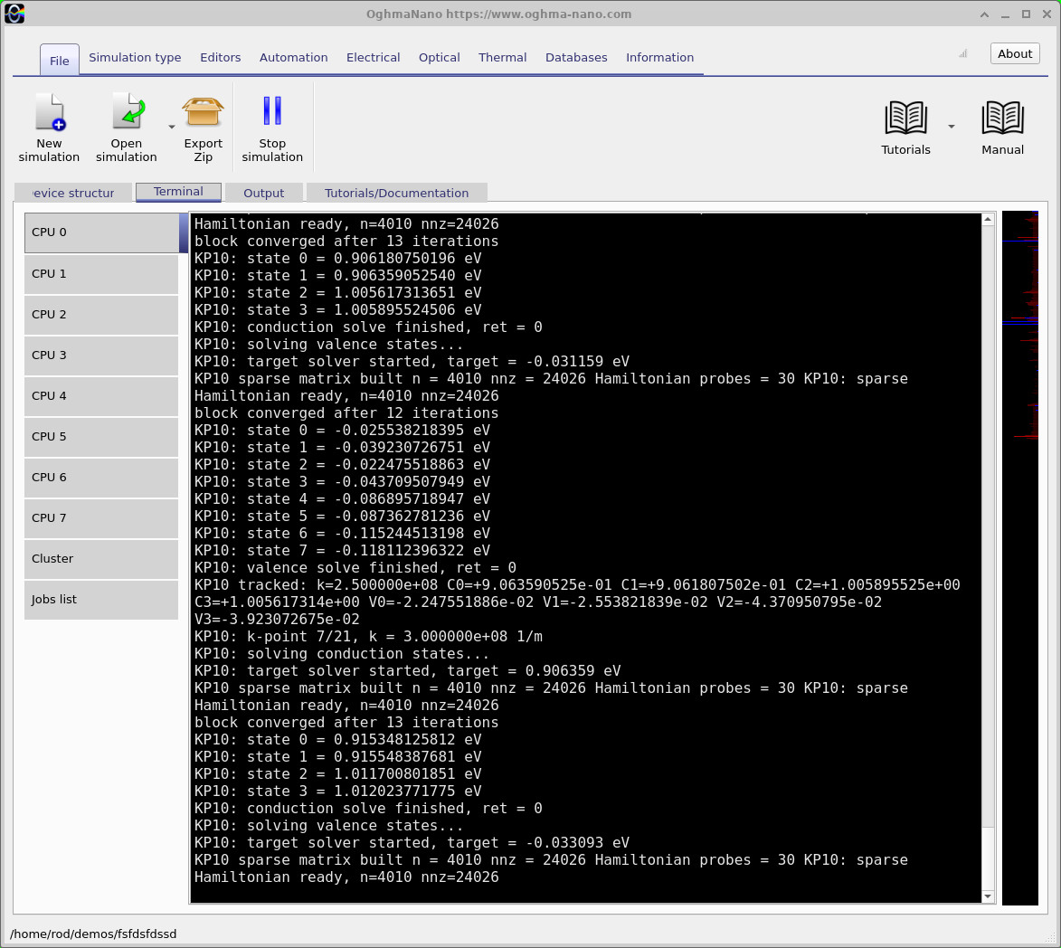Image resolution: width=1061 pixels, height=948 pixels.
Task: Open the Tutorials/Documentation tab
Action: coord(396,193)
